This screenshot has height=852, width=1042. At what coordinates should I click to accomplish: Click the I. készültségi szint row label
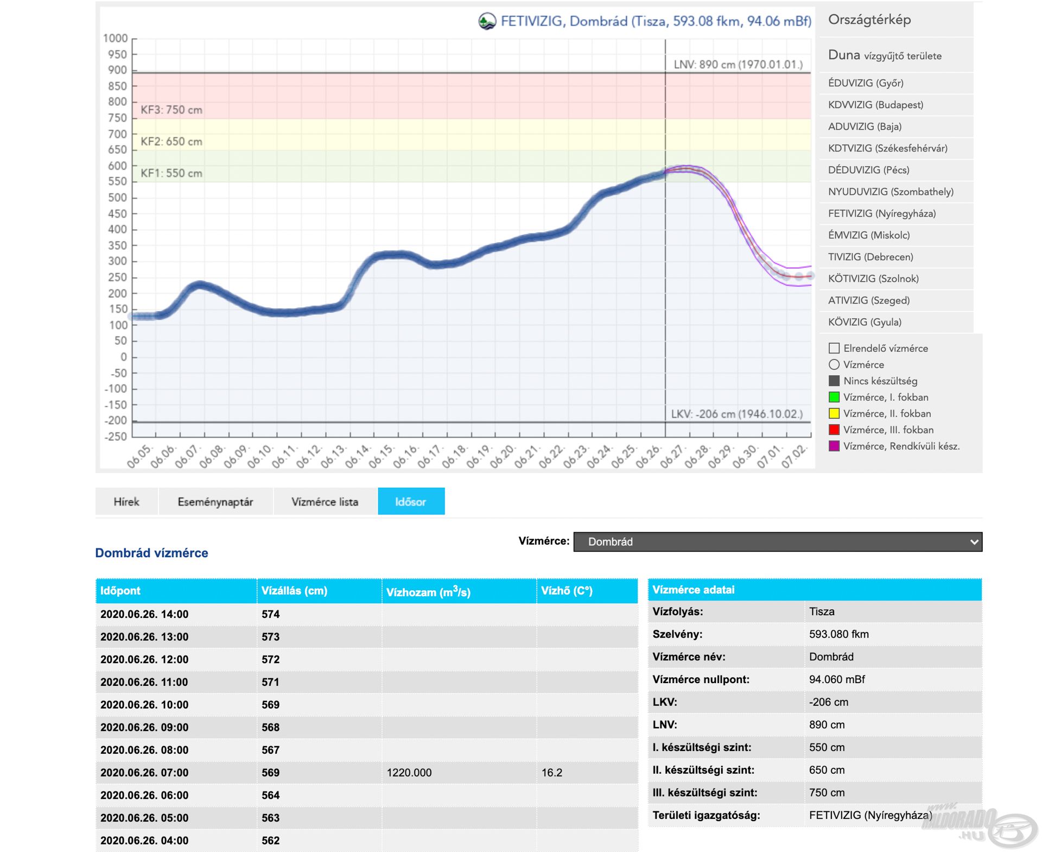pyautogui.click(x=702, y=747)
